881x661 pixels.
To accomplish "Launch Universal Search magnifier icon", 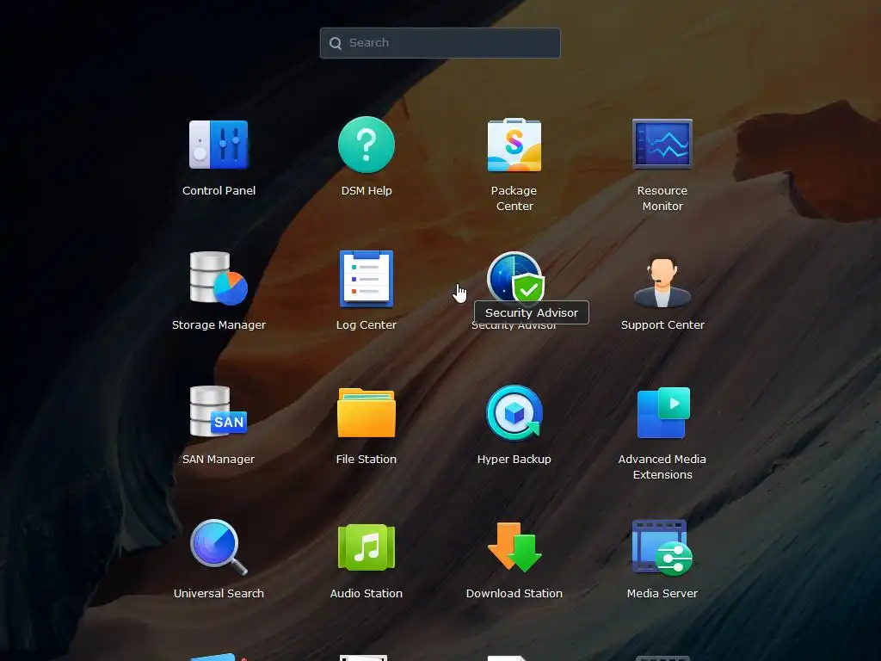I will 219,547.
